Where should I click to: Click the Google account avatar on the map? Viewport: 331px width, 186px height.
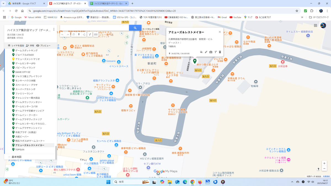point(323,26)
